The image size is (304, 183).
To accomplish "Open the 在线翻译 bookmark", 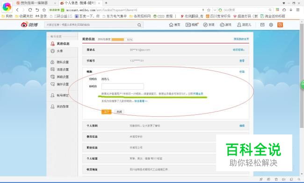I will [192, 16].
